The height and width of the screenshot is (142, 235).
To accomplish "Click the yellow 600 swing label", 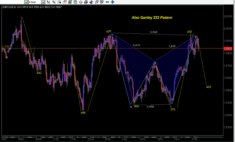I will (190, 31).
